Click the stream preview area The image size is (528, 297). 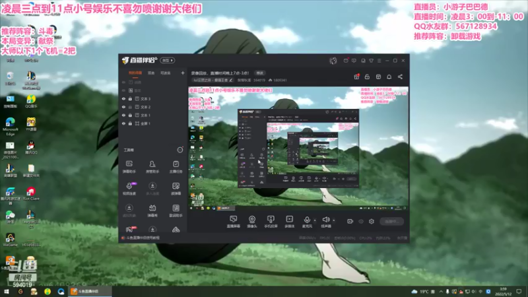pos(298,149)
